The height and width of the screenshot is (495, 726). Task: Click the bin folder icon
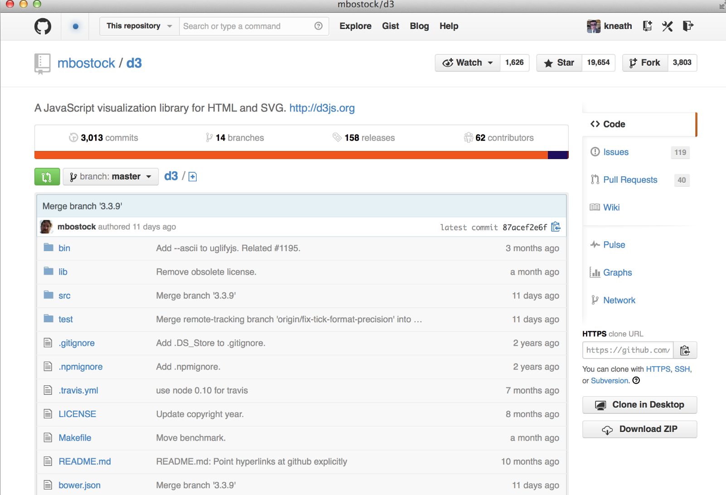tap(48, 247)
